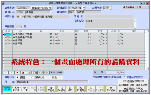Click the 上頁 previous page button
151x95 pixels.
29,73
